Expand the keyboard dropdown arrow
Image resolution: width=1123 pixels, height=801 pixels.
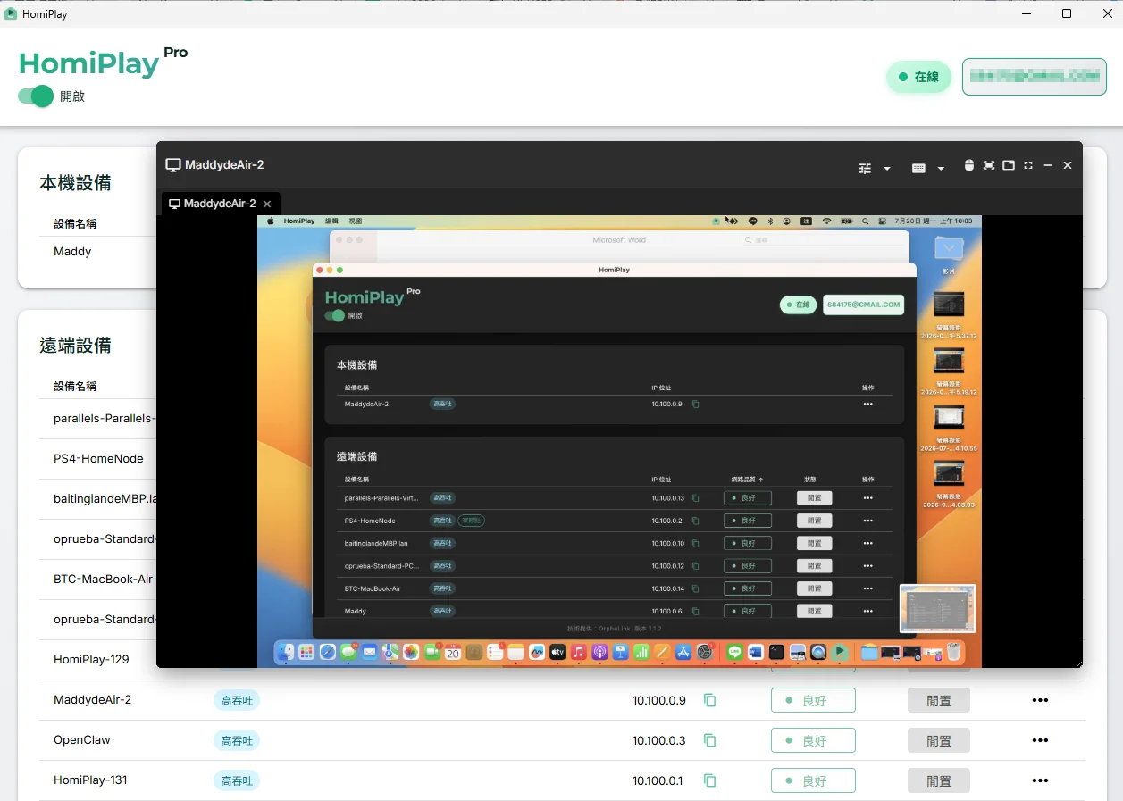pos(941,168)
